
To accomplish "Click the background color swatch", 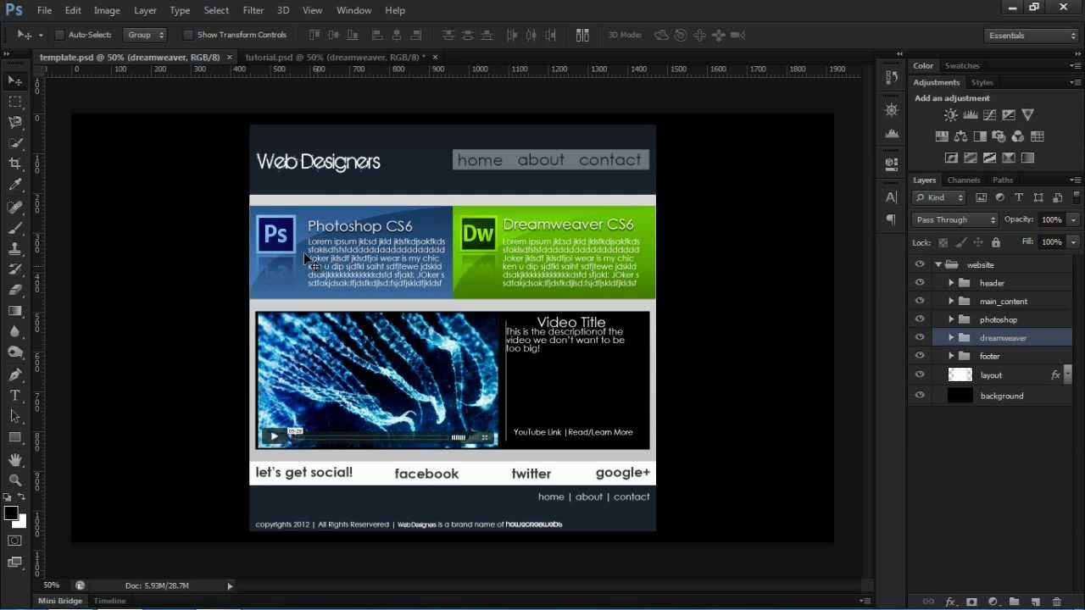I will 20,522.
